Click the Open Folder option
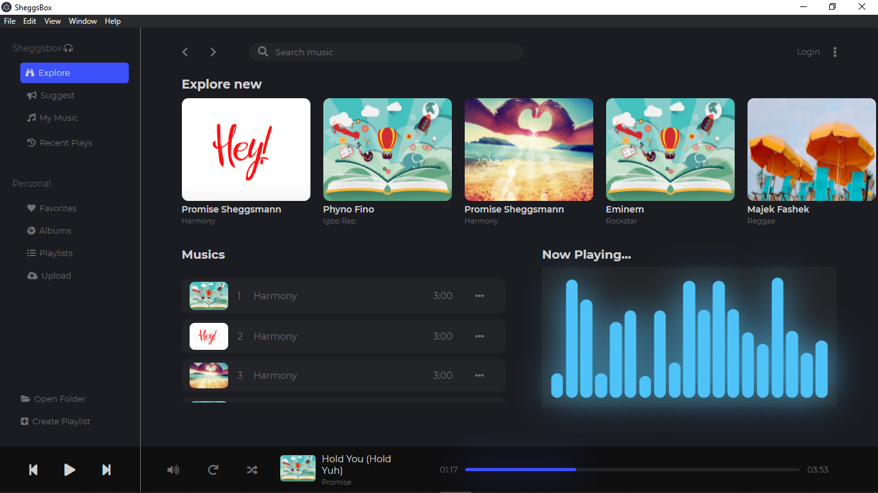This screenshot has width=878, height=493. coord(53,399)
